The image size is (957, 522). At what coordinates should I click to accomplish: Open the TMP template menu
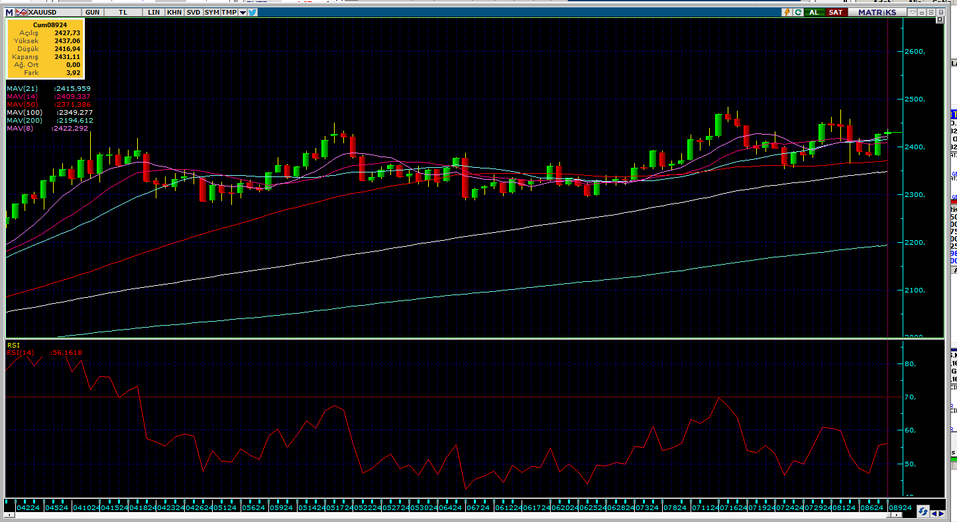tap(229, 12)
